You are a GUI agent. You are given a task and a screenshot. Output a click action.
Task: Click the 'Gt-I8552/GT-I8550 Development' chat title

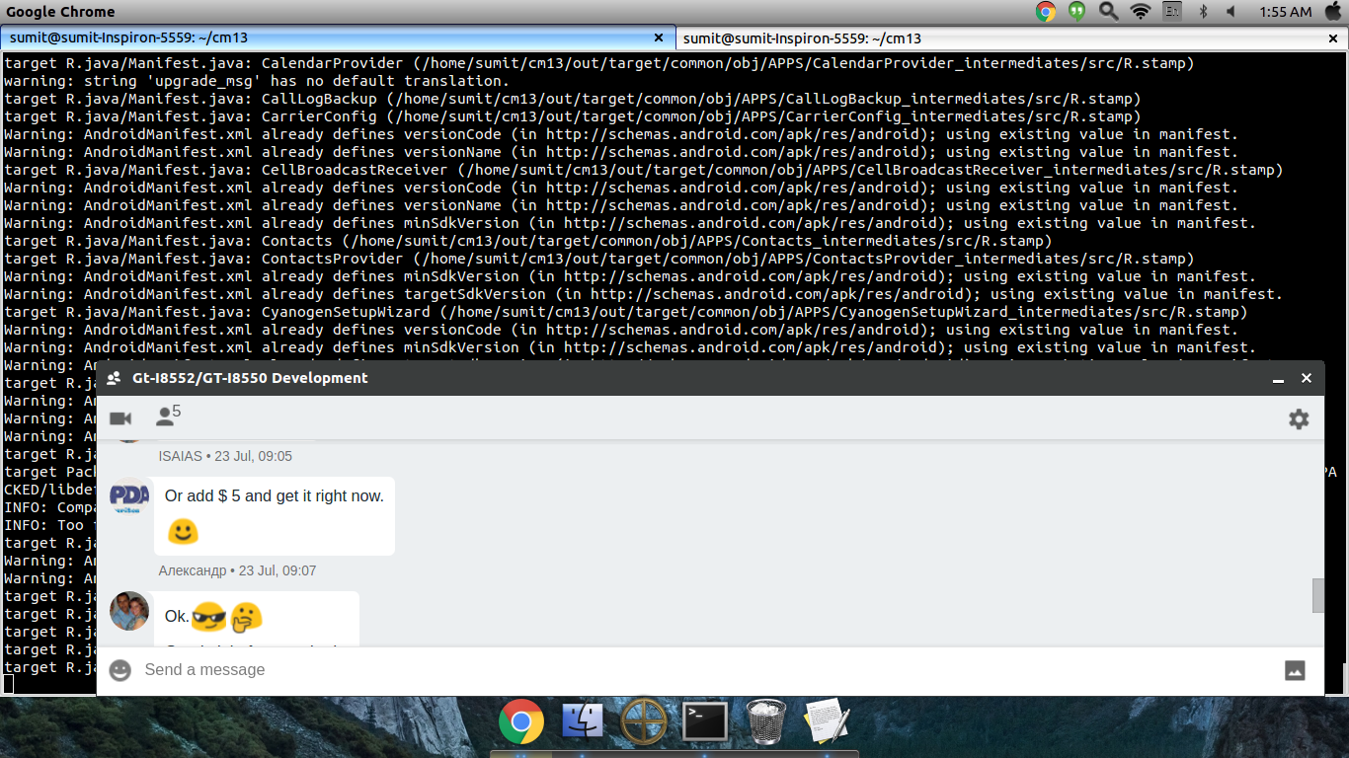(250, 378)
